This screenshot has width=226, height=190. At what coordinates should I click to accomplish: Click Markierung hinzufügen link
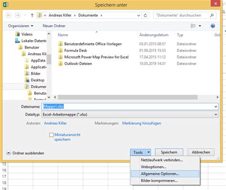[142, 123]
